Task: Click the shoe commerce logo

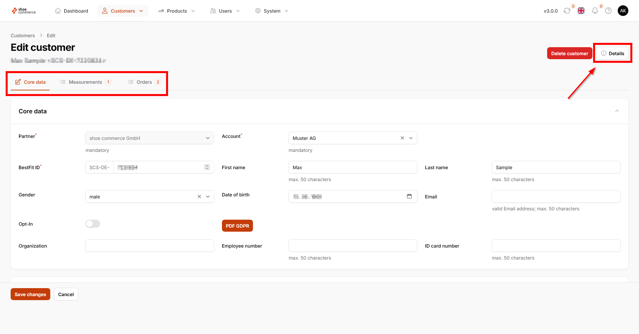Action: [24, 11]
